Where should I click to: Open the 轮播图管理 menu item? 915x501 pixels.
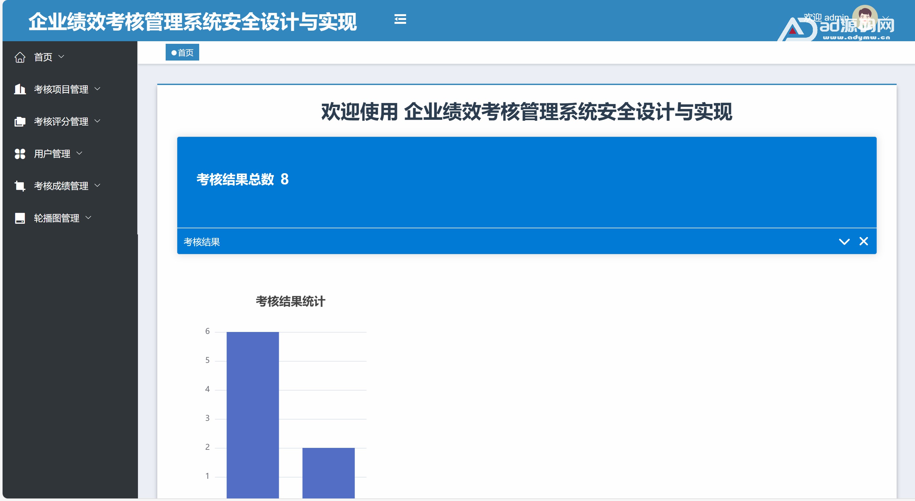click(56, 218)
